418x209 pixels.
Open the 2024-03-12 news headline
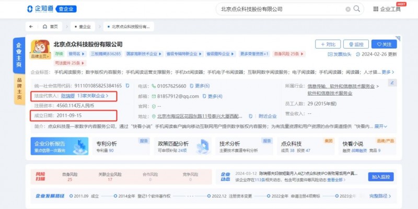[309, 173]
